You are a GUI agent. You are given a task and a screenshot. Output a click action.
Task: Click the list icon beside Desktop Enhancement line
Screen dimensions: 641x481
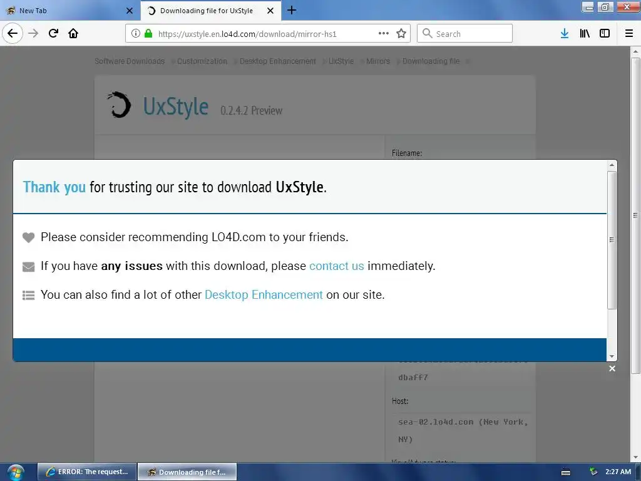(x=28, y=295)
